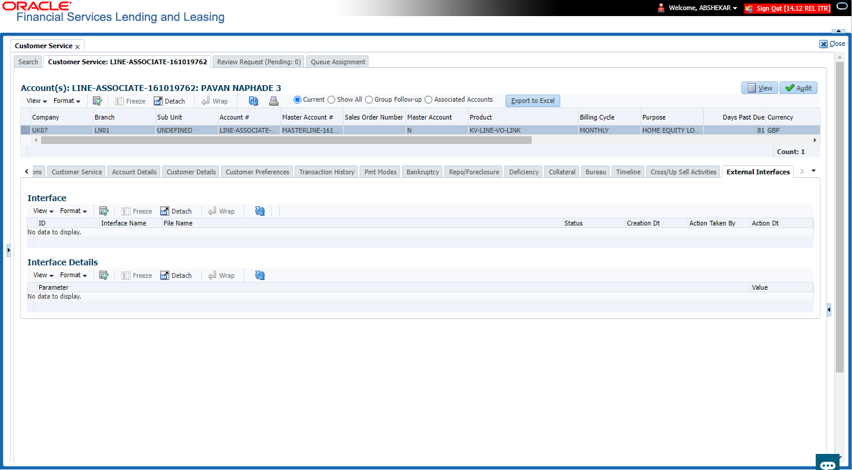Click Detach in the Accounts toolbar

pos(169,101)
